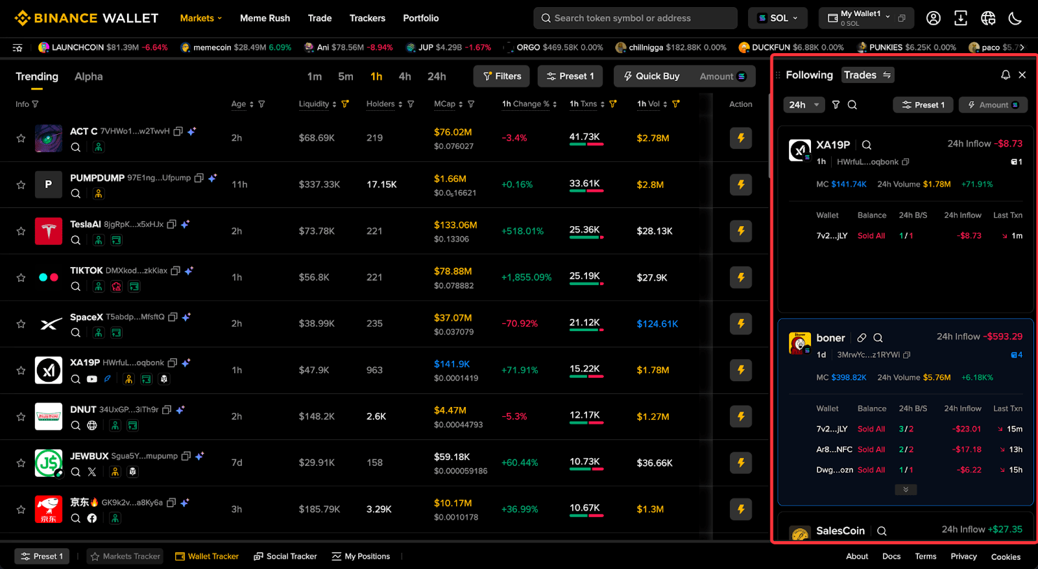This screenshot has height=569, width=1038.
Task: Open notification bell in Following panel
Action: [x=1006, y=75]
